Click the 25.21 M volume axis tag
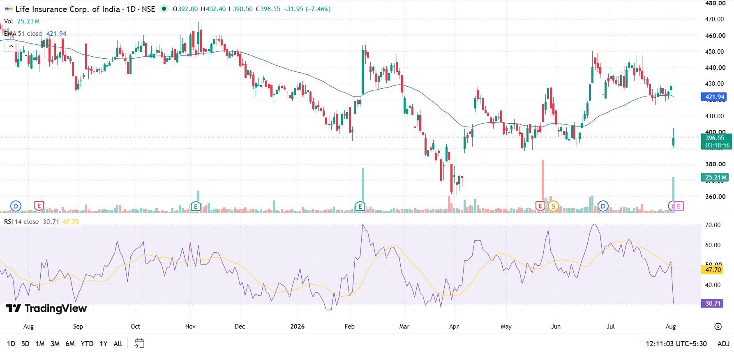Viewport: 734px width, 352px height. tap(715, 177)
